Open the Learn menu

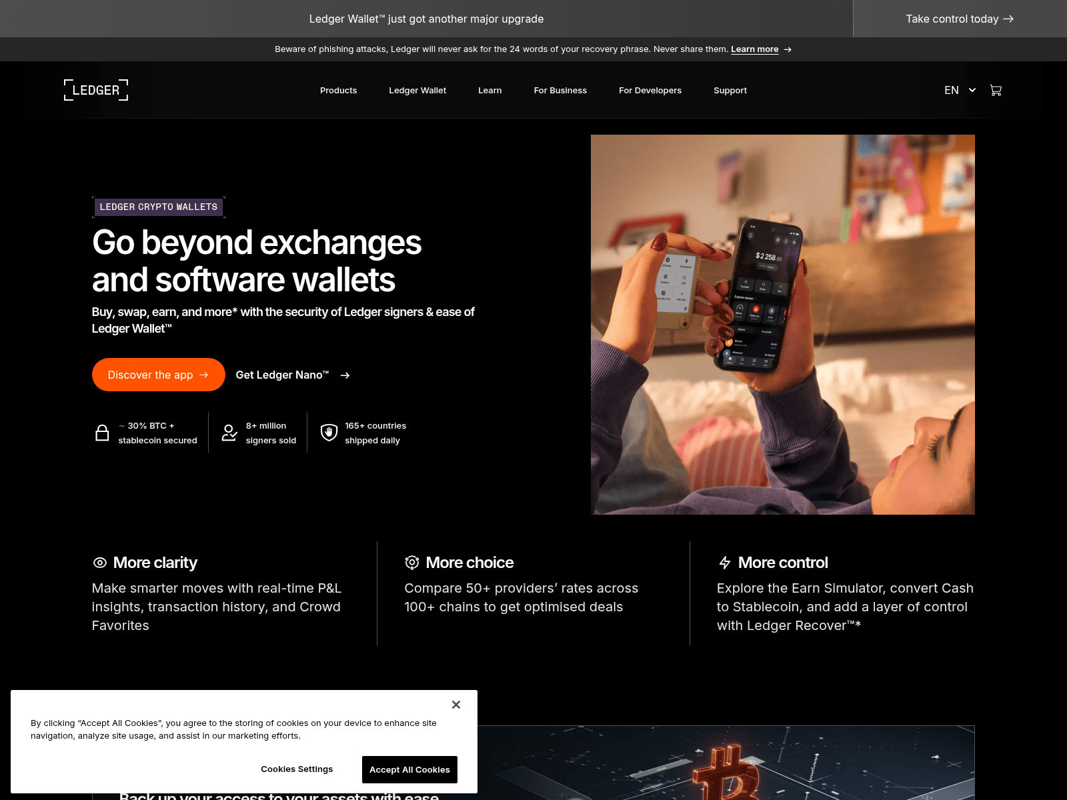click(x=490, y=91)
